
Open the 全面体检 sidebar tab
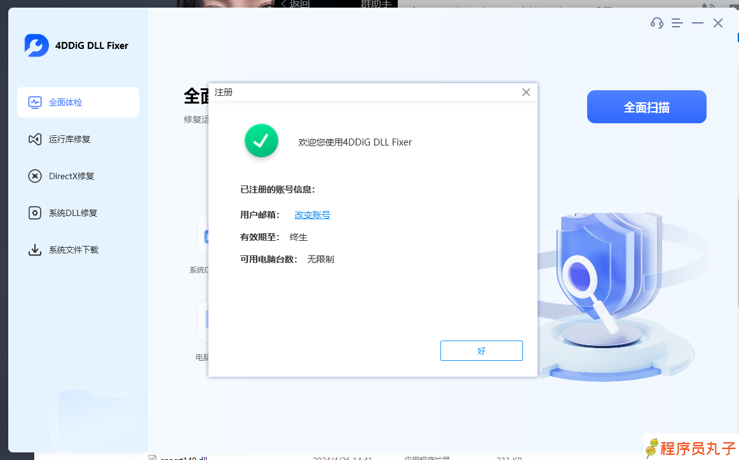[78, 102]
